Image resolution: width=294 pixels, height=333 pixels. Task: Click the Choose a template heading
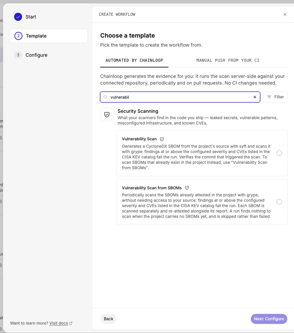pos(128,36)
